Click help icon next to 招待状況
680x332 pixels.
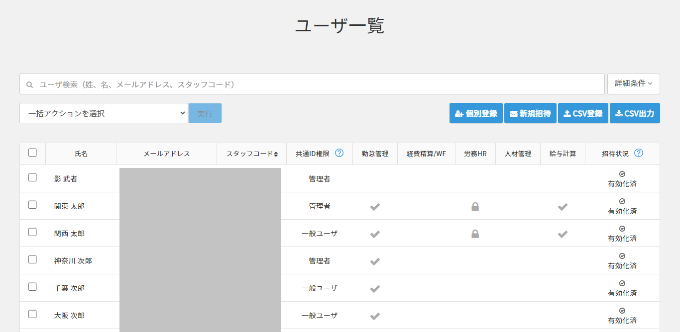point(639,153)
